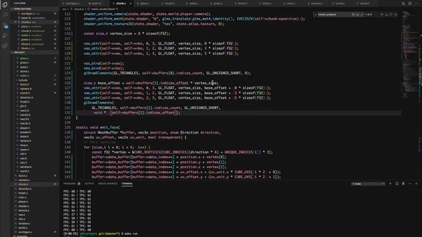This screenshot has width=422, height=237.
Task: Open the editor More Actions ellipsis menu
Action: (416, 3)
